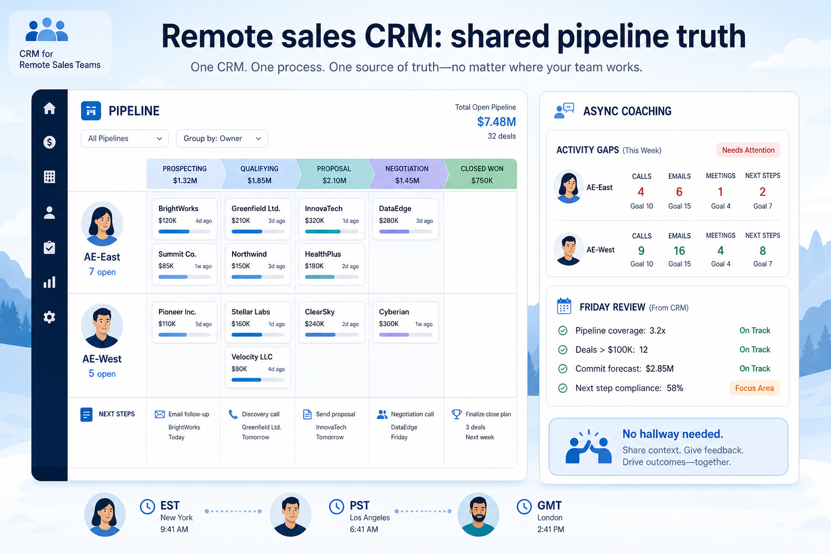Toggle the Commit forecast check circle

tap(563, 368)
